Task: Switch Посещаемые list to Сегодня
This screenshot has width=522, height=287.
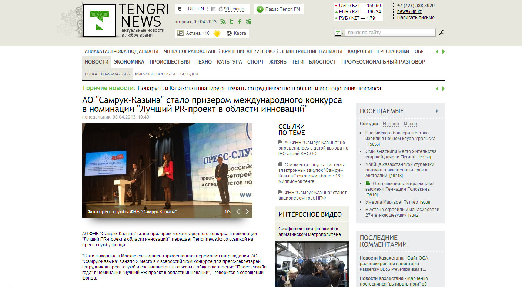Action: pos(369,124)
